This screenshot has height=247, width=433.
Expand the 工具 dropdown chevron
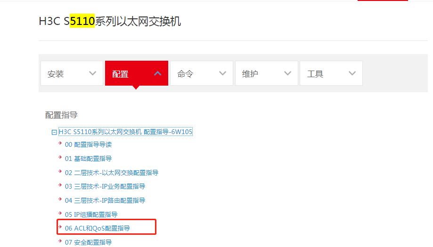click(x=352, y=73)
